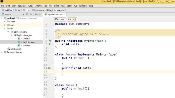The width and height of the screenshot is (175, 98).
Task: Hide the Project tool window
Action: (x=40, y=14)
